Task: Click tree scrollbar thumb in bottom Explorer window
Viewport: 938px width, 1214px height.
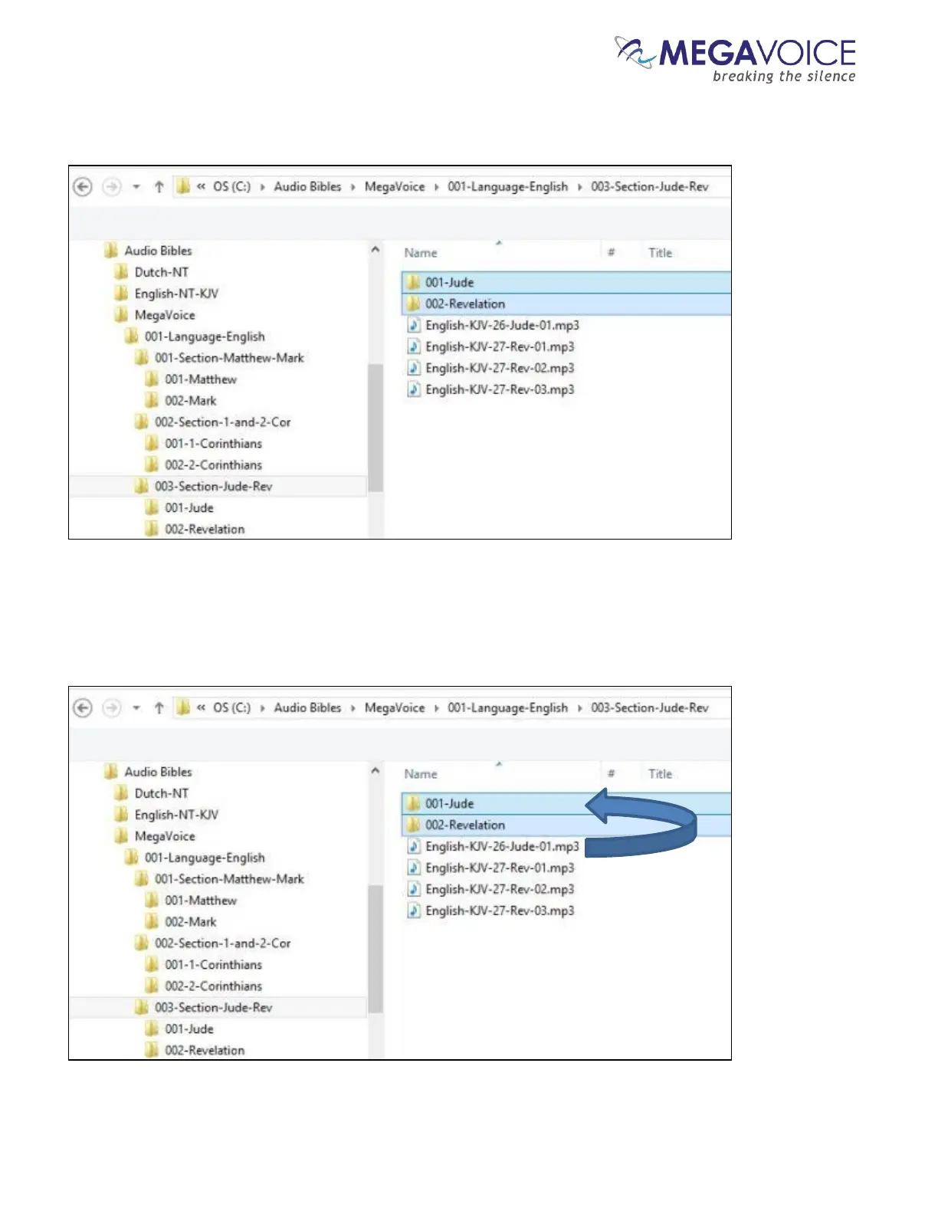Action: (x=376, y=949)
